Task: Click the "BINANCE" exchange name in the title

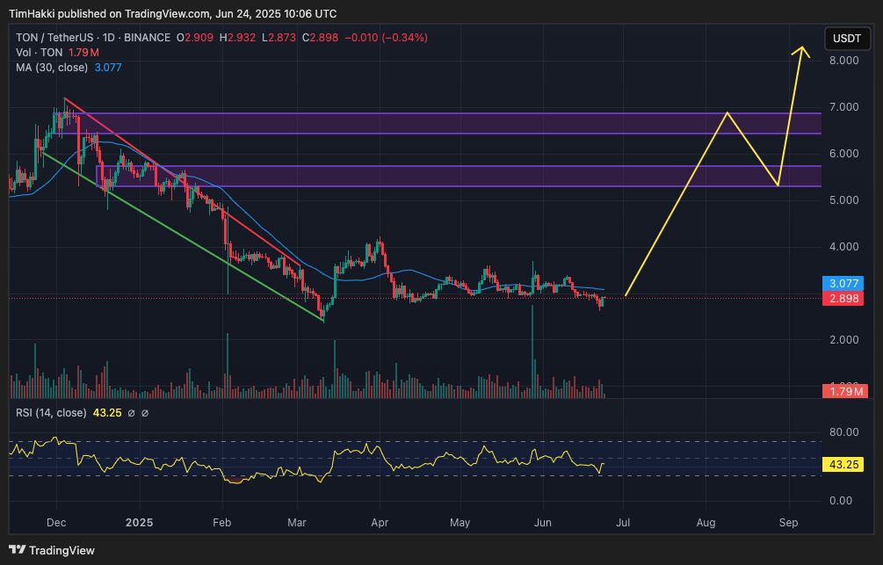Action: [147, 38]
